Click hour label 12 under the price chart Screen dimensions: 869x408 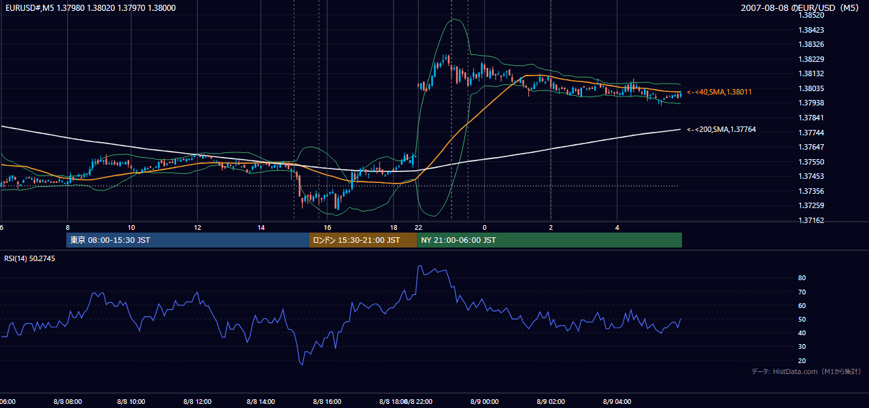pyautogui.click(x=197, y=227)
